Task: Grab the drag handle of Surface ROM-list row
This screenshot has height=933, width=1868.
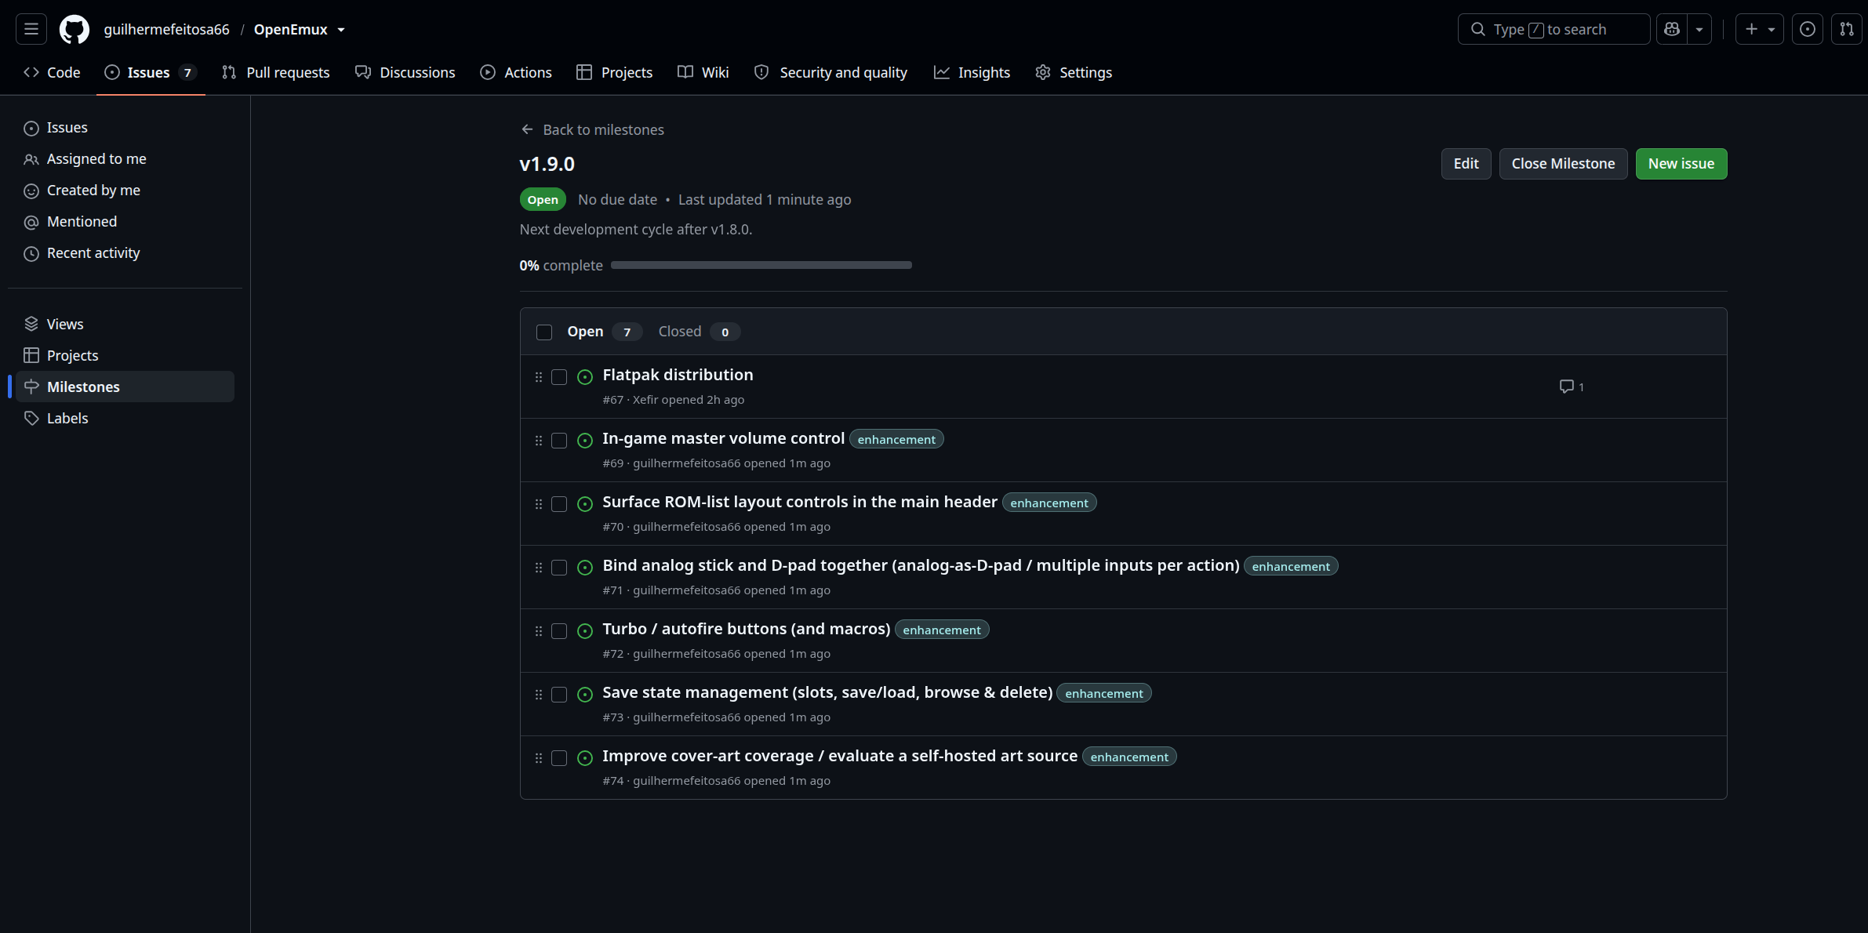Action: pyautogui.click(x=539, y=504)
